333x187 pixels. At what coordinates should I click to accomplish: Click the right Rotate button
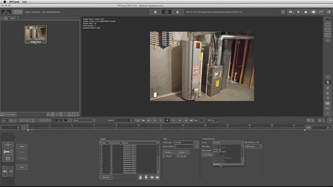183,152
